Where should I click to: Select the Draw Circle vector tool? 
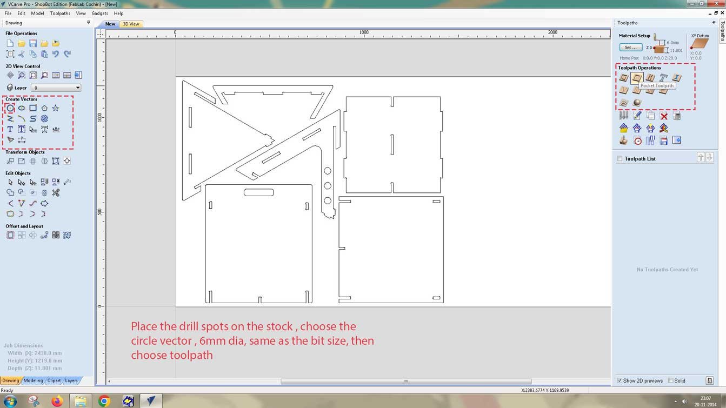(x=10, y=108)
